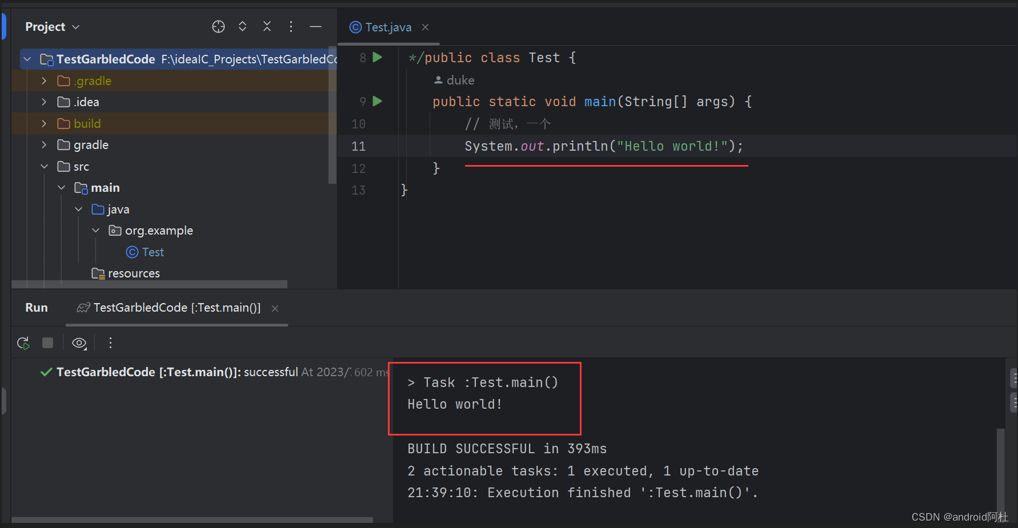The height and width of the screenshot is (528, 1018).
Task: Click the run tree horizontal scrollbar
Action: tap(193, 520)
